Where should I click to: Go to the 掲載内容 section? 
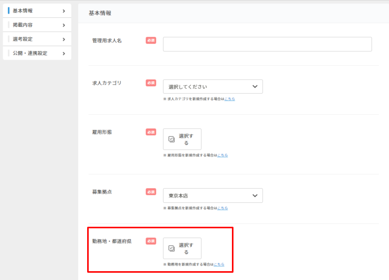tap(23, 25)
